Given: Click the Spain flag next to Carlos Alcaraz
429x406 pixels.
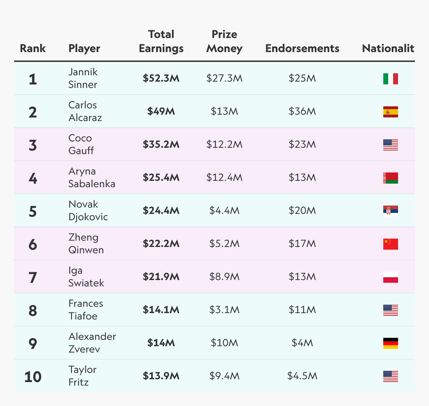Looking at the screenshot, I should click(390, 112).
